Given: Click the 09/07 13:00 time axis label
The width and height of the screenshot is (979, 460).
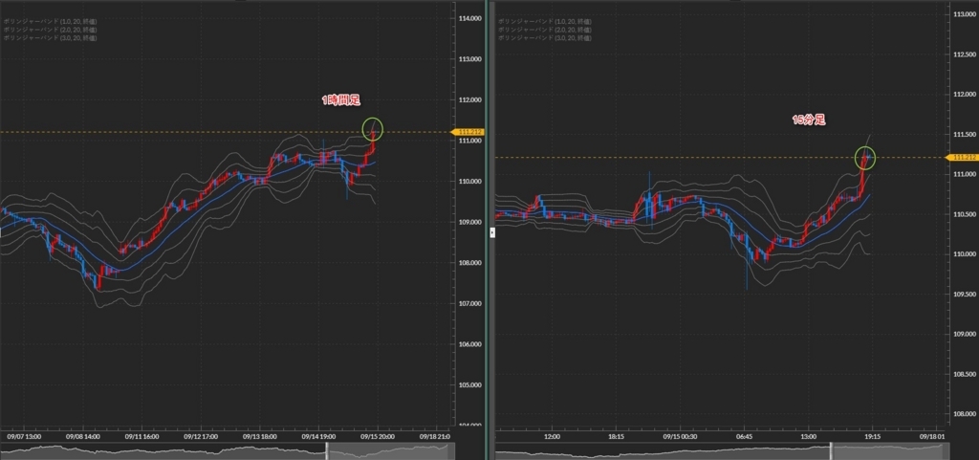Looking at the screenshot, I should click(24, 436).
